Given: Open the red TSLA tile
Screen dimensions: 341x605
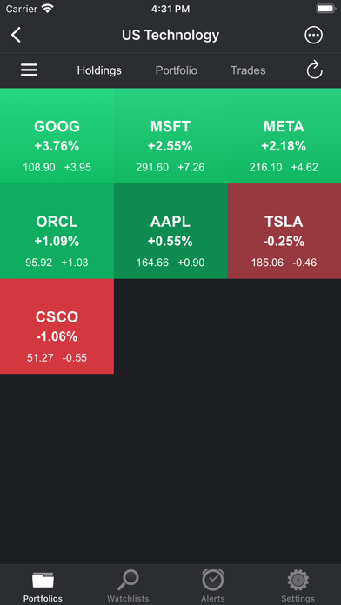Looking at the screenshot, I should (284, 230).
